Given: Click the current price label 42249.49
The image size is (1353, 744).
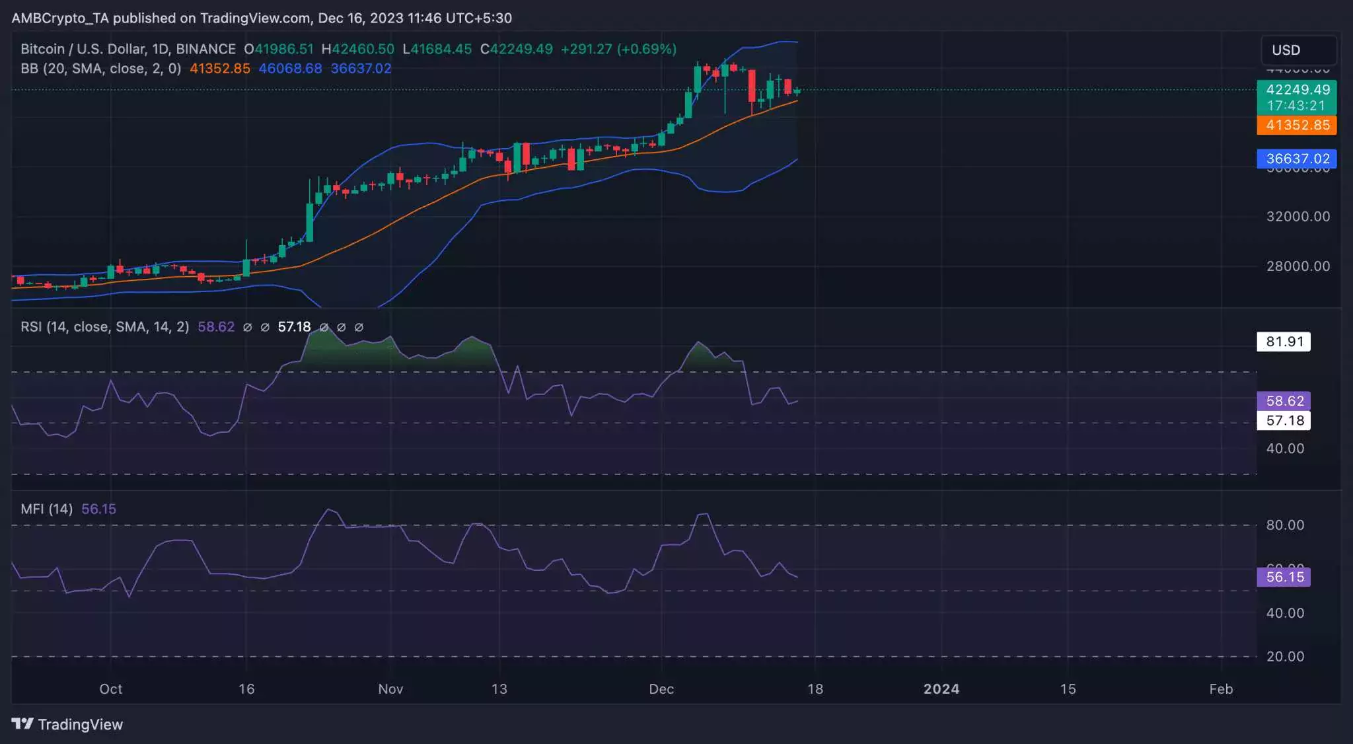Looking at the screenshot, I should tap(1298, 89).
